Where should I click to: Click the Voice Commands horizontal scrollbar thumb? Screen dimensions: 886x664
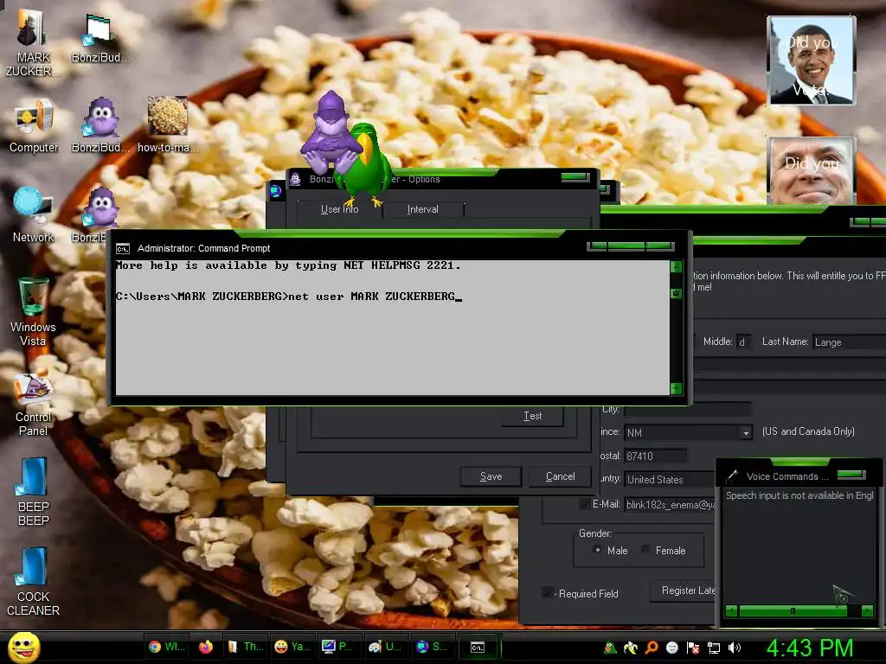[x=793, y=611]
